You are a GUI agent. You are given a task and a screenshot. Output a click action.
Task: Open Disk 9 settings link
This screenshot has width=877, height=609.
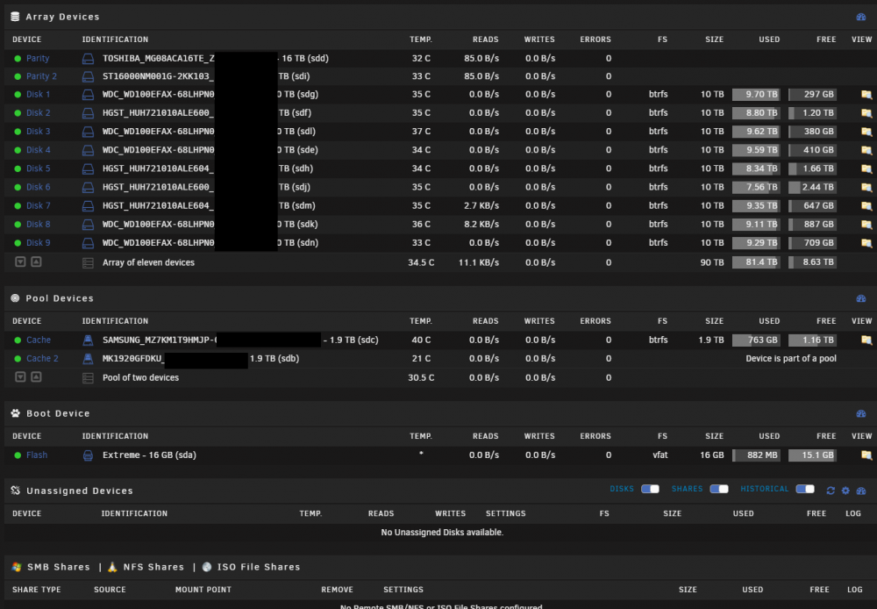(x=38, y=243)
